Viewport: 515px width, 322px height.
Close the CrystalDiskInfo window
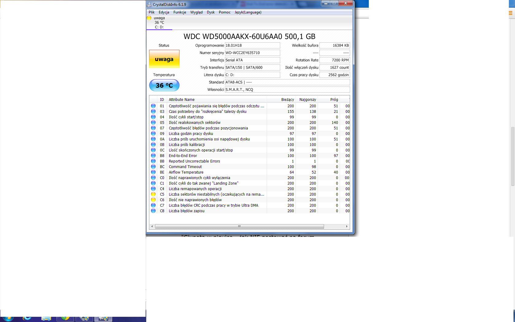point(345,3)
